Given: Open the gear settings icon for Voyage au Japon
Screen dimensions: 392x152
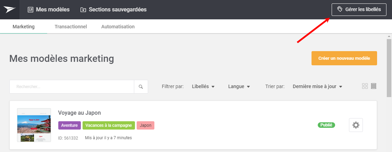Looking at the screenshot, I should click(x=356, y=125).
